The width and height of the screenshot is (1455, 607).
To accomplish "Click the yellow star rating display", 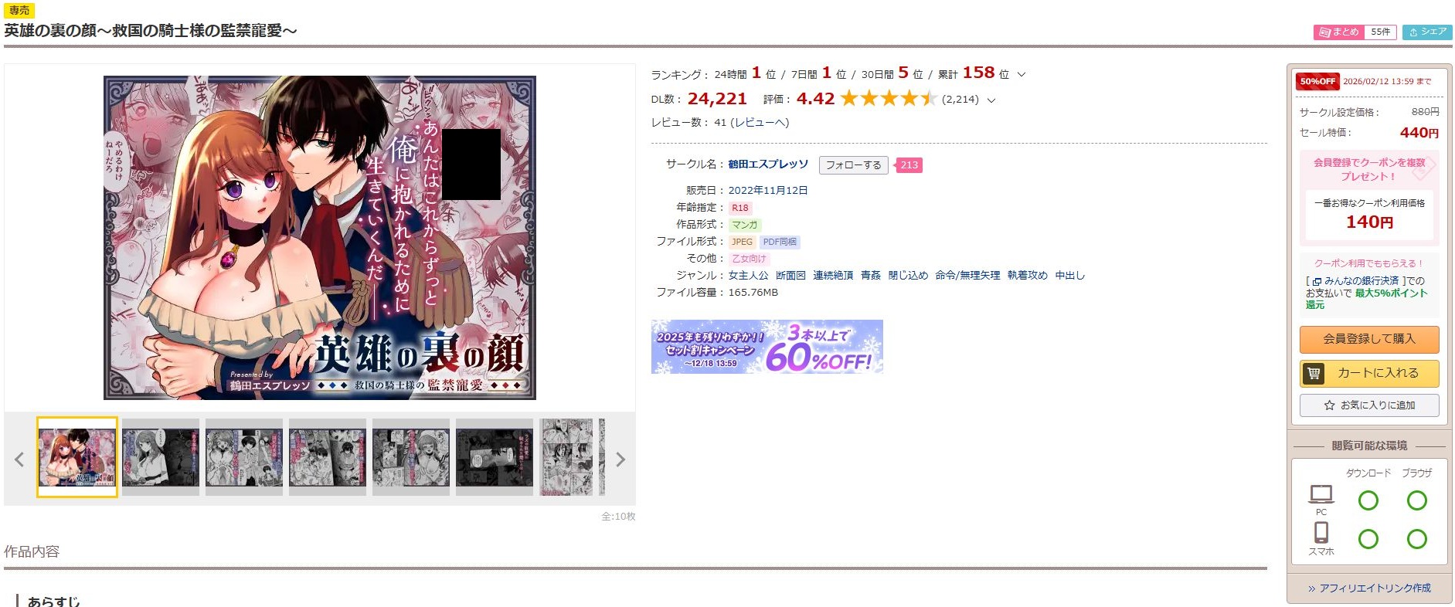I will pos(888,98).
